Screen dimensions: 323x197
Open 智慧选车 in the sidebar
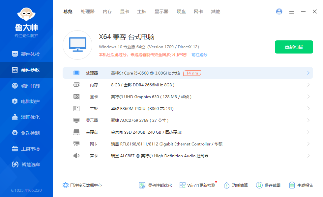[x=26, y=164]
